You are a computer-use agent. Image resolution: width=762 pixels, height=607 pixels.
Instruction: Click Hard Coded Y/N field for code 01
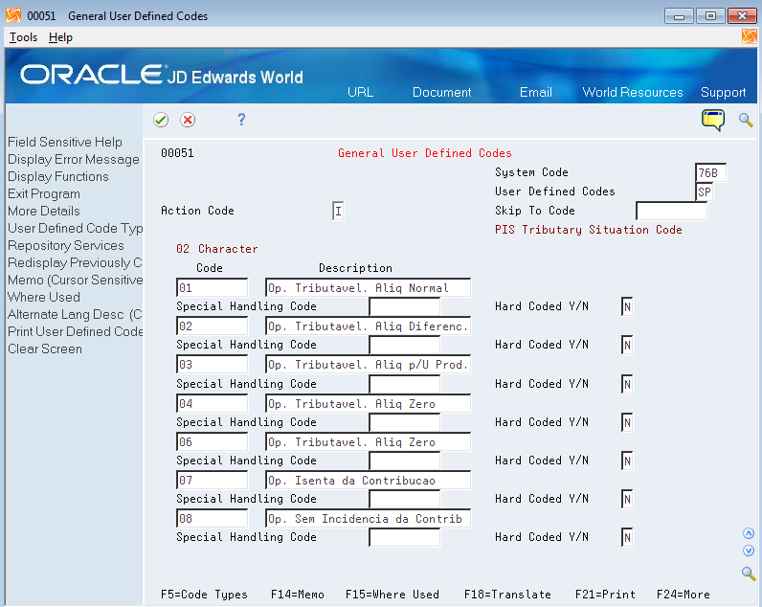coord(627,306)
